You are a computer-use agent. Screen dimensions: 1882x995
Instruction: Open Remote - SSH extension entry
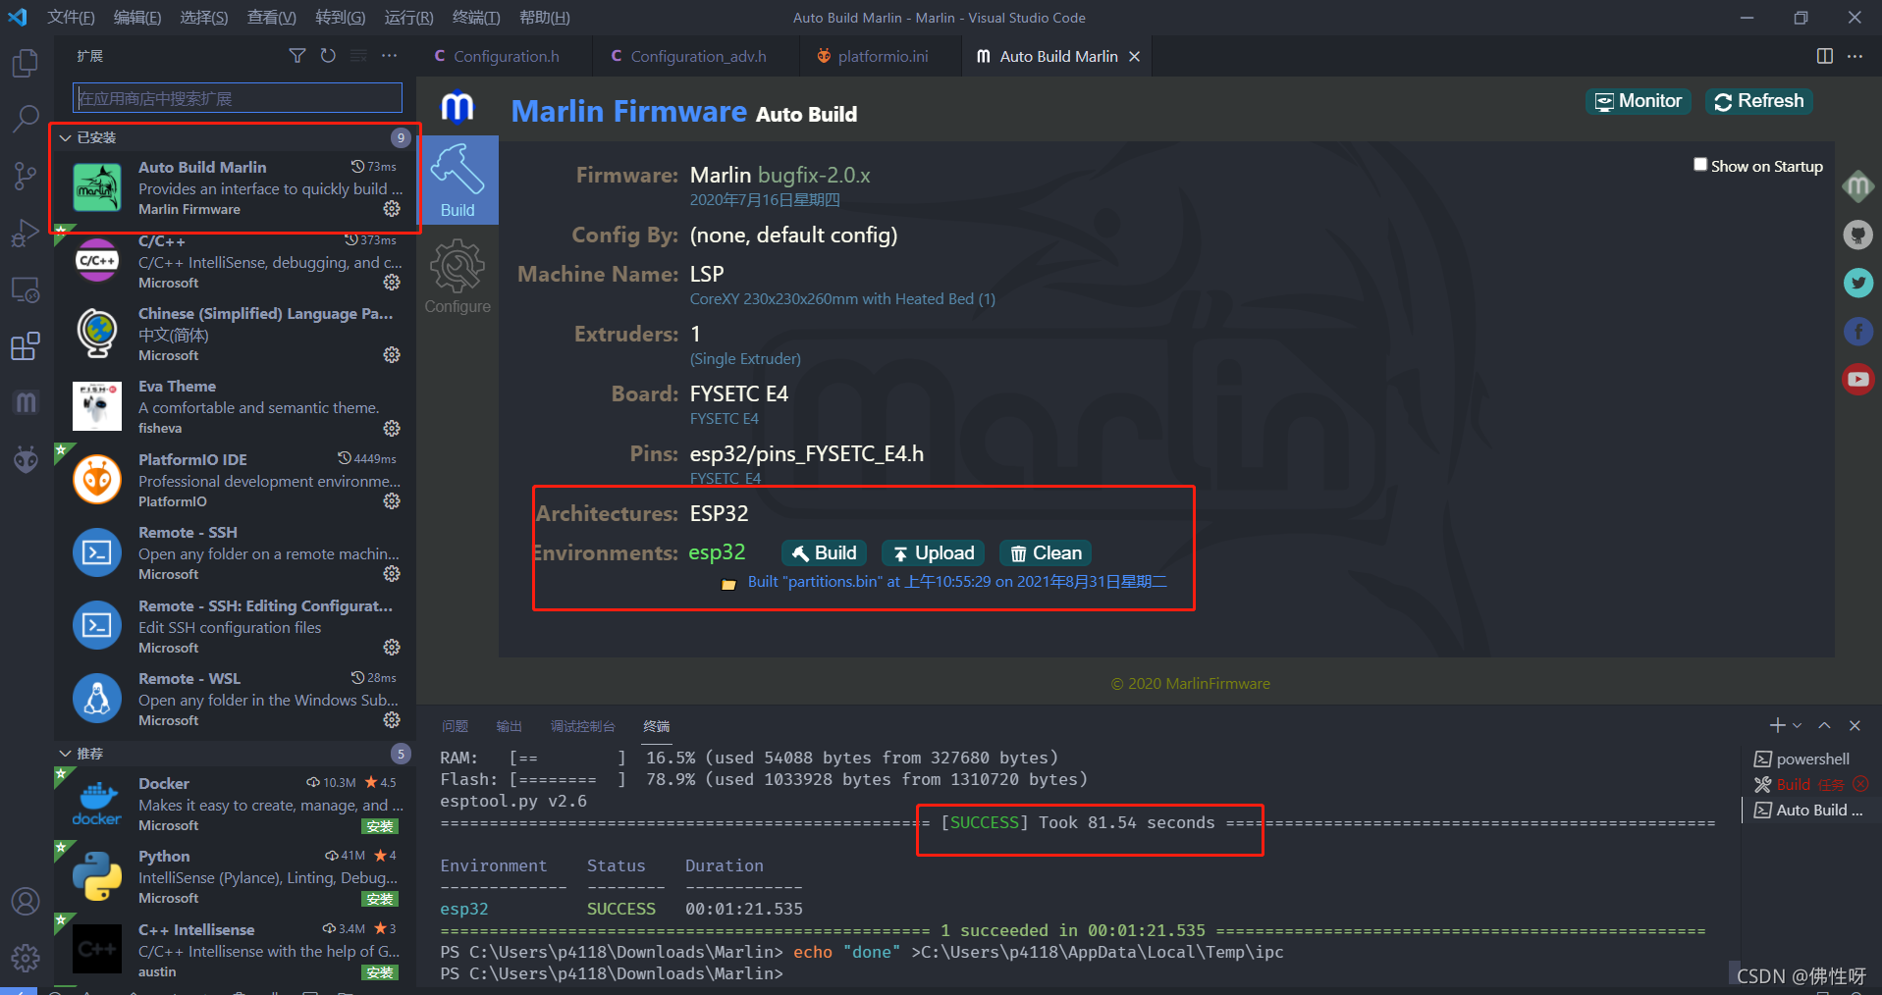pyautogui.click(x=236, y=553)
